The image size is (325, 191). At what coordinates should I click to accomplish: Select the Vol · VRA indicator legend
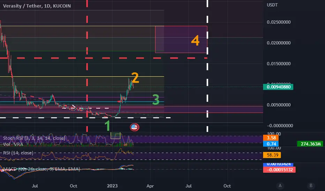13,144
